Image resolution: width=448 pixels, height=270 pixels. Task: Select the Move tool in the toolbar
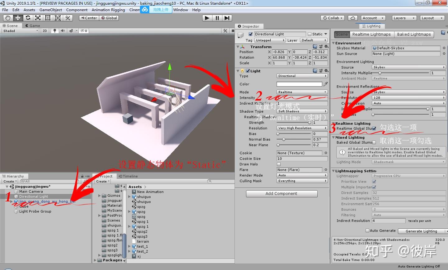pos(18,18)
